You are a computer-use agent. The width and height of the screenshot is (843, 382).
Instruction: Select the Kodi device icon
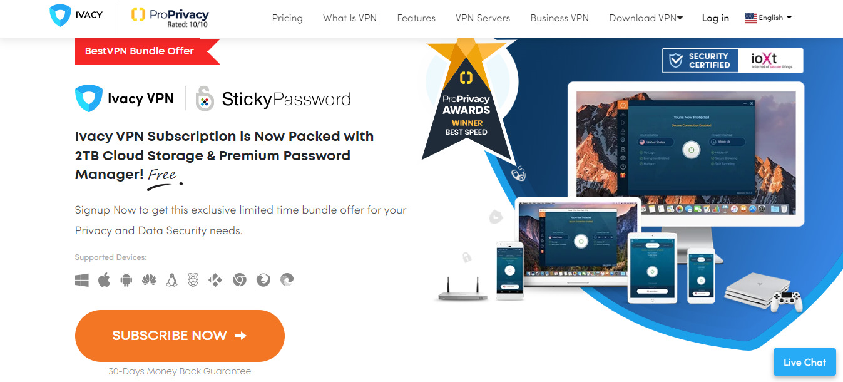pyautogui.click(x=215, y=280)
